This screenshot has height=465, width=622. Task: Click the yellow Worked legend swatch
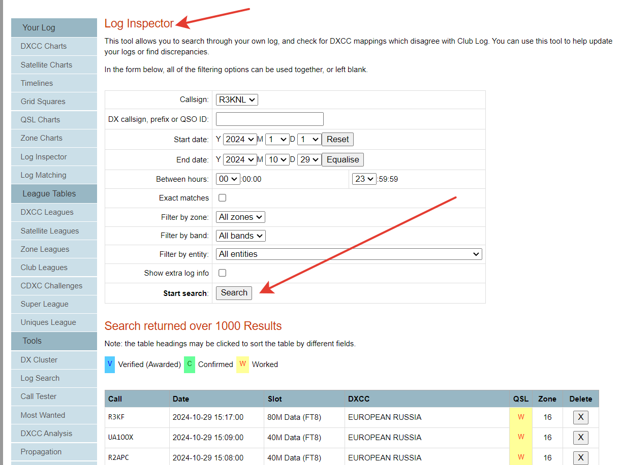pos(242,364)
